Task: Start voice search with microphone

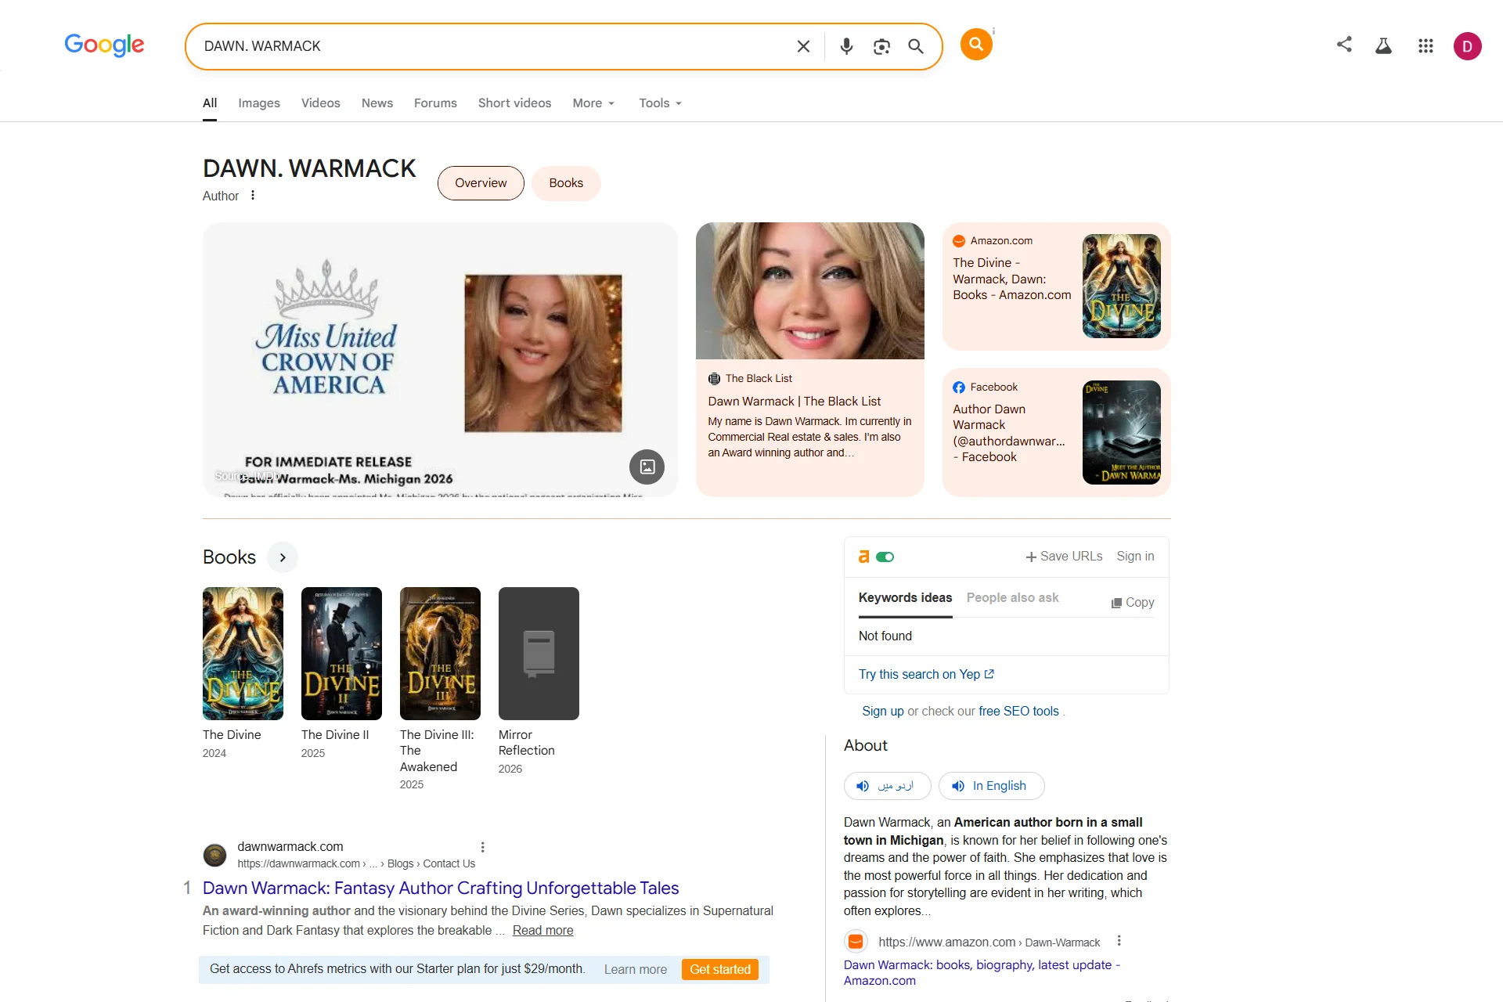Action: [846, 46]
